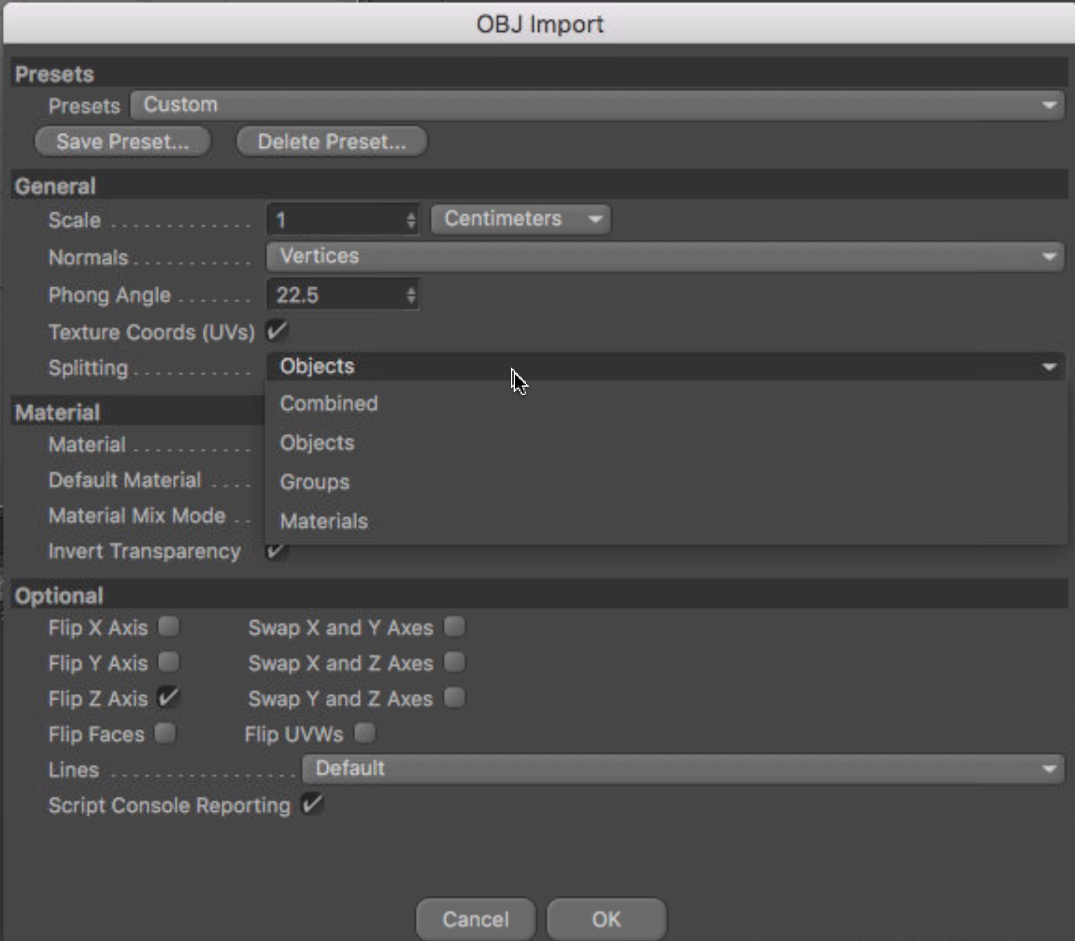Click the OBJ Import title text
Image resolution: width=1075 pixels, height=941 pixels.
coord(540,24)
